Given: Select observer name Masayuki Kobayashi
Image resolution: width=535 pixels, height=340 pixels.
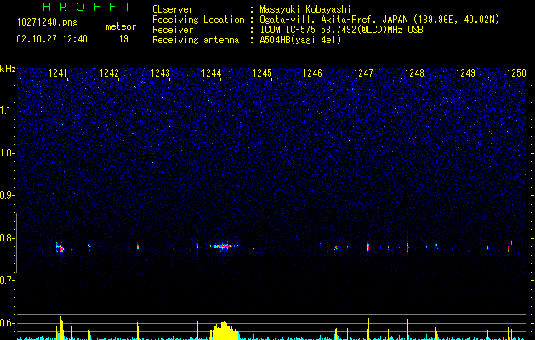Looking at the screenshot, I should [305, 9].
